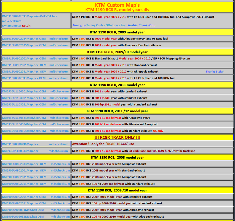Open md5checksum for KM693EU11B0334Map.hex
Viewport: 235px width, 221px height.
click(x=59, y=124)
